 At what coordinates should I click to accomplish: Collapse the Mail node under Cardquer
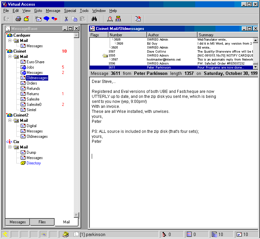coord(10,40)
